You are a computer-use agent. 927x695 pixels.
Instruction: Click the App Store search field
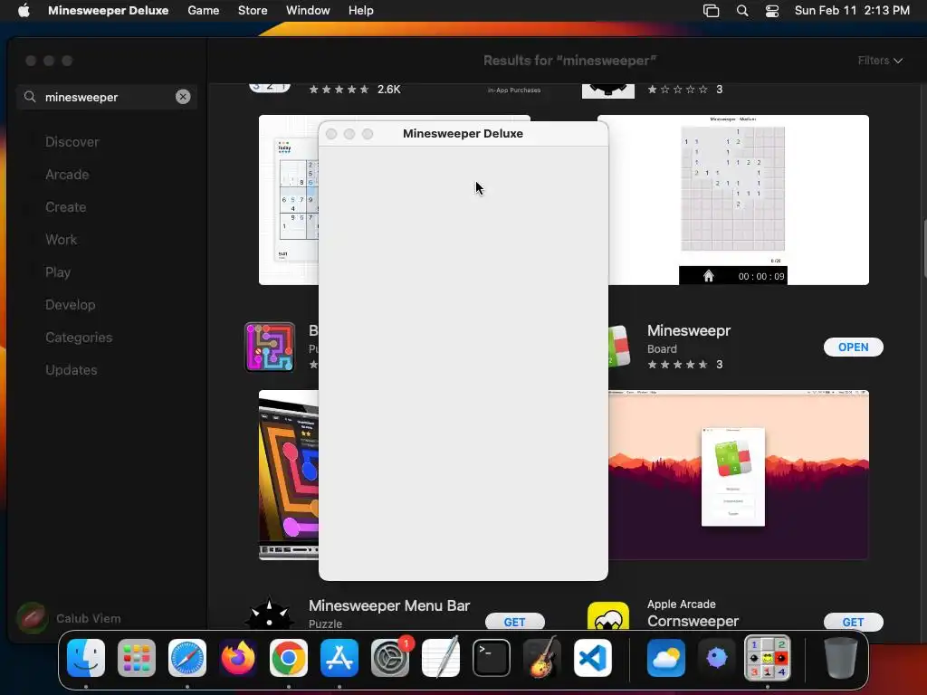(107, 97)
